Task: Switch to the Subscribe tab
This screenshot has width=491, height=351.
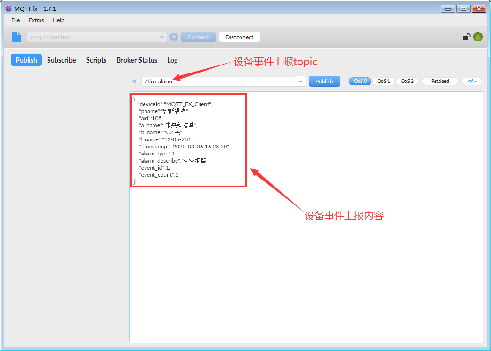Action: [x=61, y=60]
